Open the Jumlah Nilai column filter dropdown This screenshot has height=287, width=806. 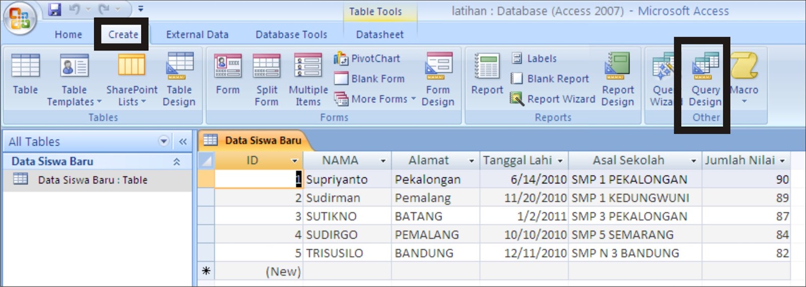(x=782, y=161)
